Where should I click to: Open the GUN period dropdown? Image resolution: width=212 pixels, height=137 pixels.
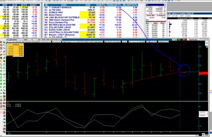[x=25, y=40]
